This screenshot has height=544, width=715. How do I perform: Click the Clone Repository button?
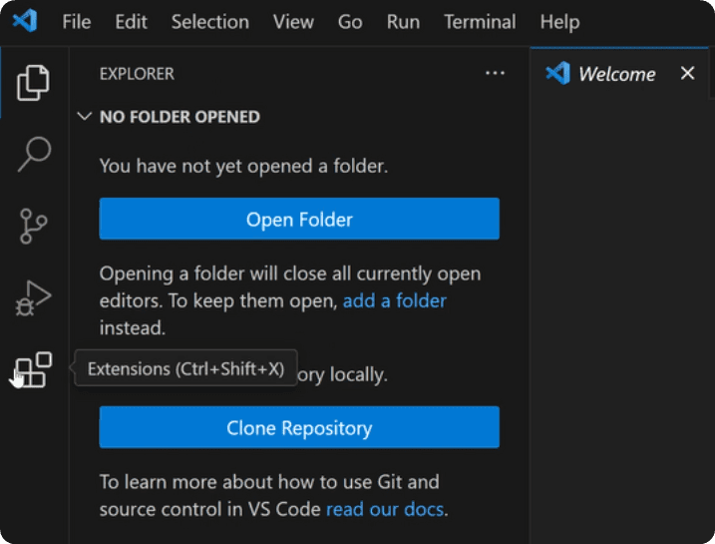(x=299, y=427)
